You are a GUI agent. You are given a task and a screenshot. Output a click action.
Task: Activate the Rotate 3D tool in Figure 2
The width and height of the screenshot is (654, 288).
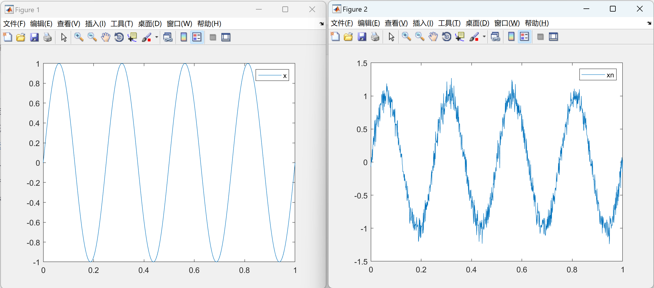446,37
